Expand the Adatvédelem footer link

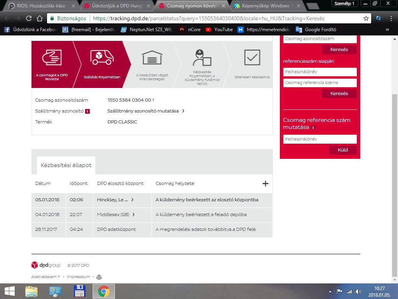pos(46,277)
